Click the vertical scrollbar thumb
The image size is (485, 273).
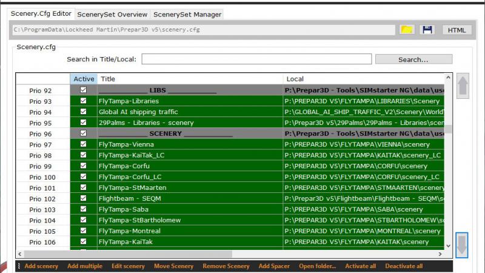(x=448, y=129)
